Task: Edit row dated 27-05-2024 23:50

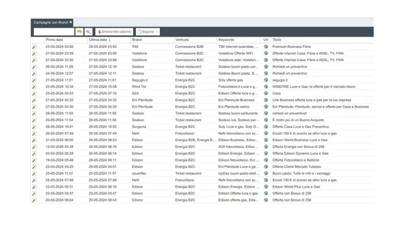Action: (x=34, y=60)
